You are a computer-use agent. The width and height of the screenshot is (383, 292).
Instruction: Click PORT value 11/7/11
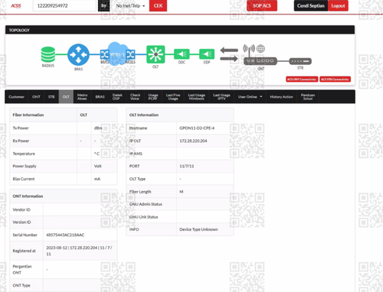pos(187,166)
